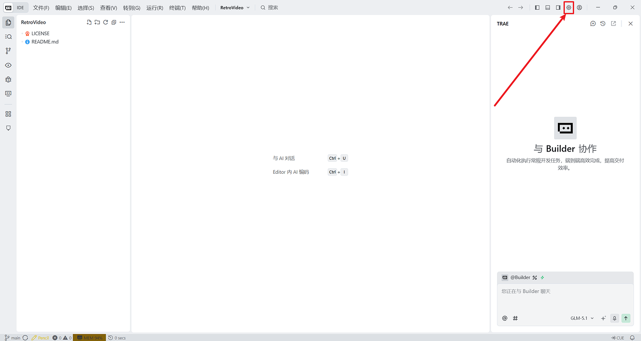
Task: Click the voice input microphone button
Action: click(x=615, y=318)
